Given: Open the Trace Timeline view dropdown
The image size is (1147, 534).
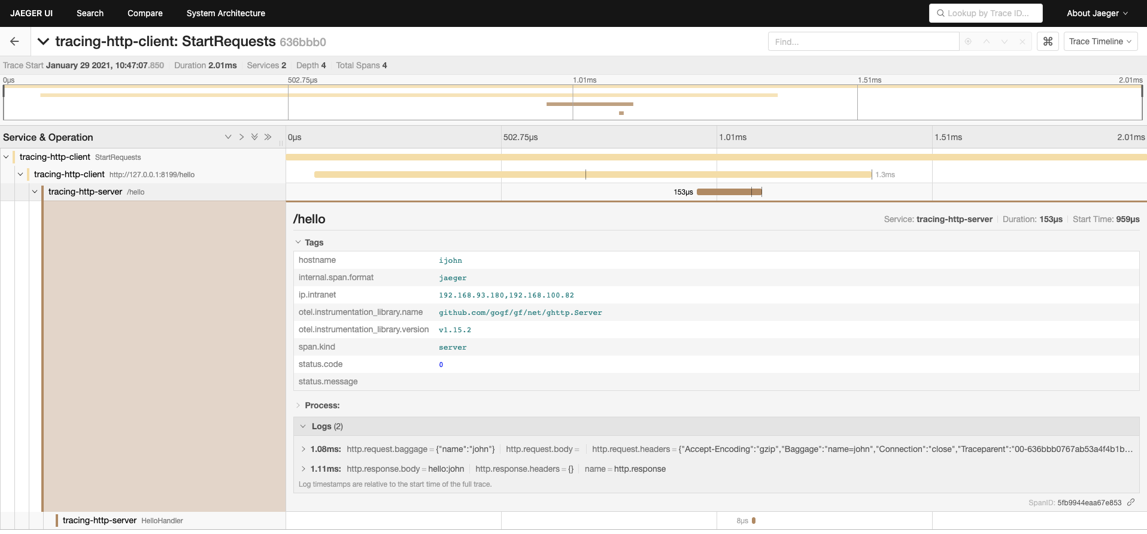Looking at the screenshot, I should (x=1100, y=41).
